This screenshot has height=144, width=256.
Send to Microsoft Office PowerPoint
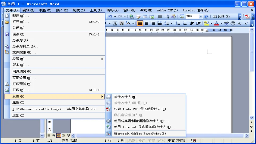[x=146, y=134]
